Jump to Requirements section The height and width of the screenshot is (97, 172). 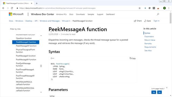[x=150, y=47]
